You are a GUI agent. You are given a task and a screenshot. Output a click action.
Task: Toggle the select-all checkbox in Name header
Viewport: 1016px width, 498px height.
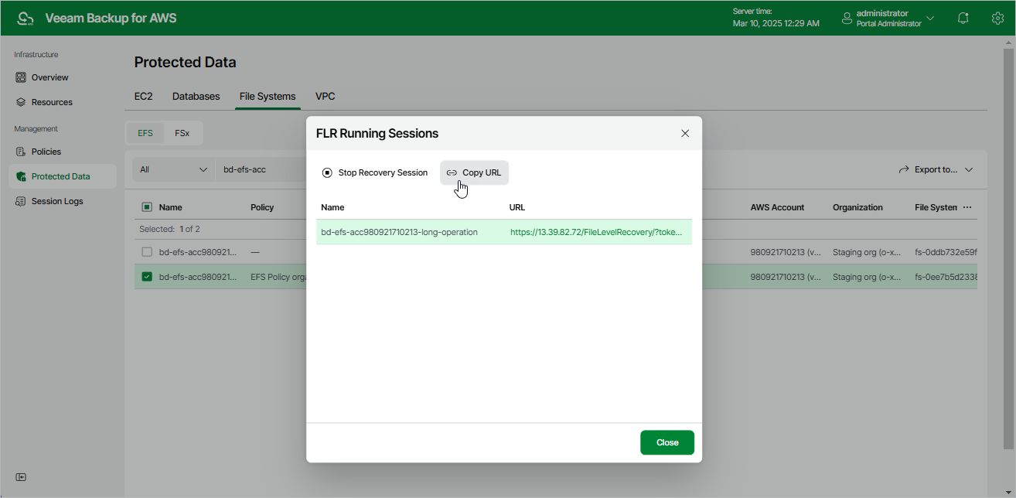point(147,207)
